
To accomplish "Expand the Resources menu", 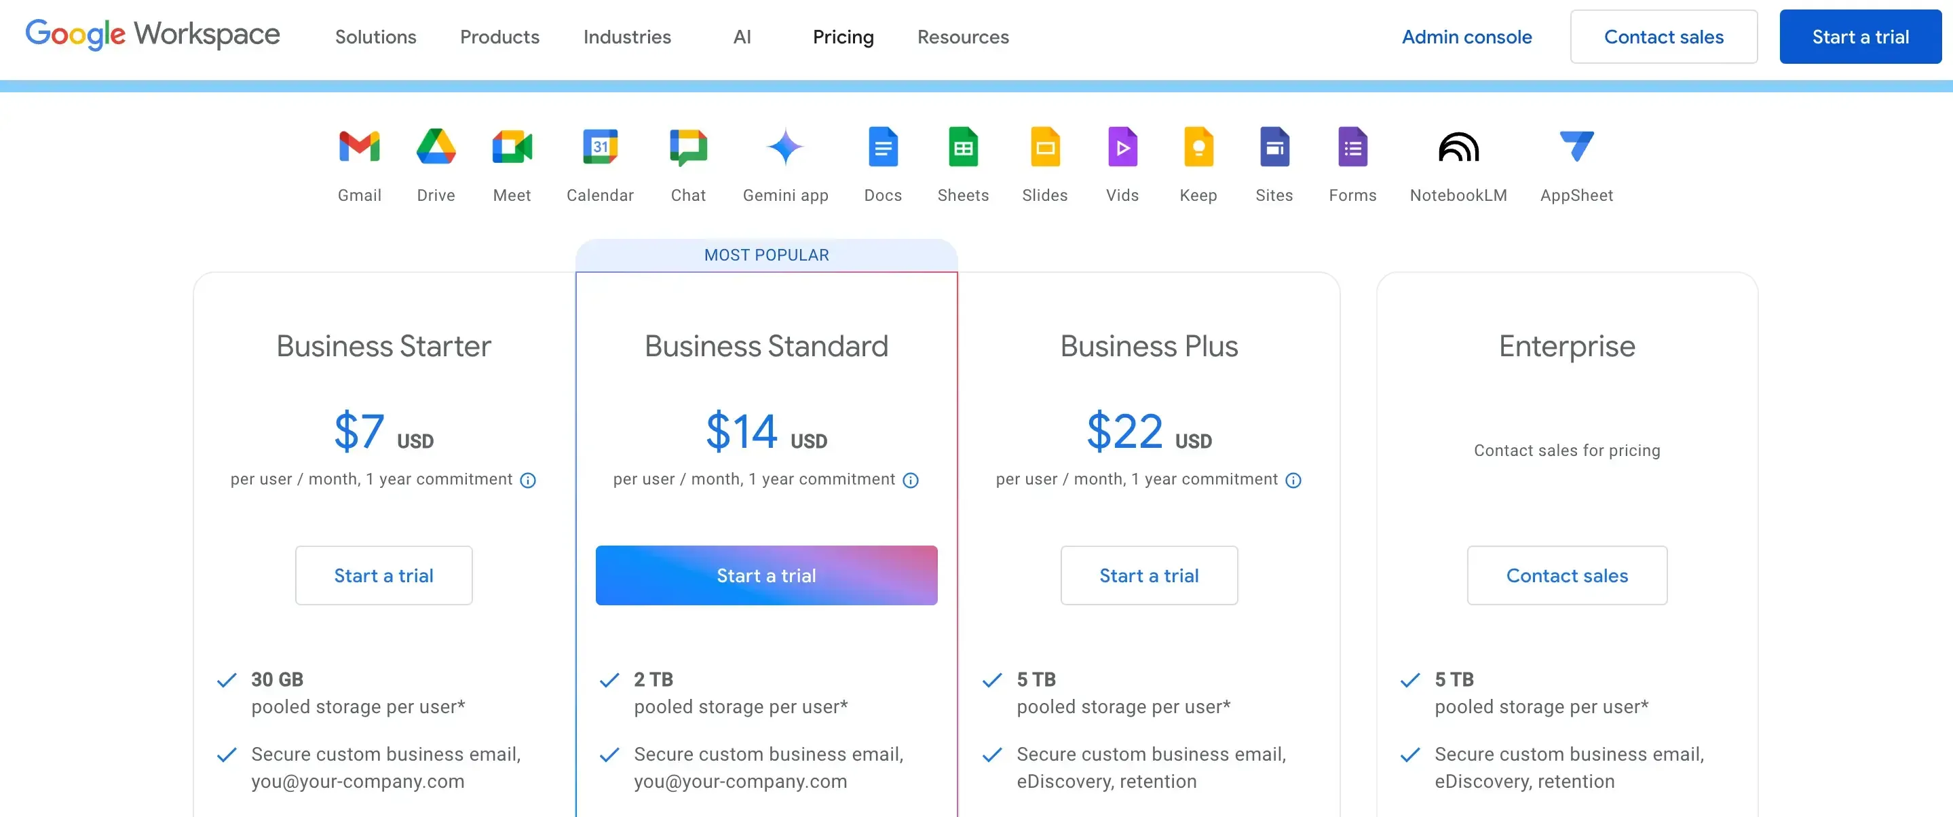I will [x=962, y=37].
